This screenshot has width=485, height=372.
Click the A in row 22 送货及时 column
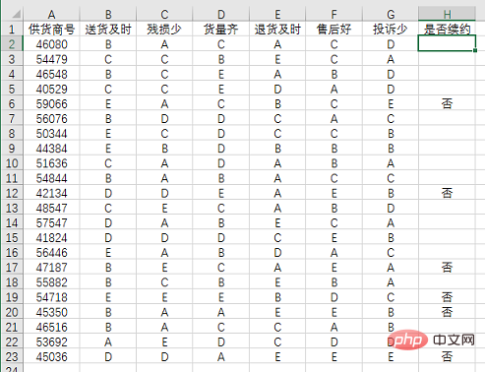108,342
